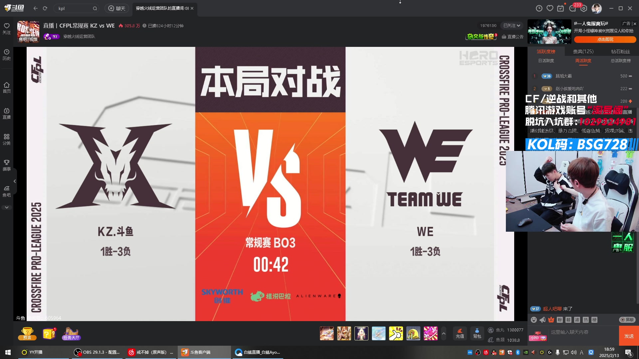Open the Windows Start menu

pyautogui.click(x=8, y=352)
